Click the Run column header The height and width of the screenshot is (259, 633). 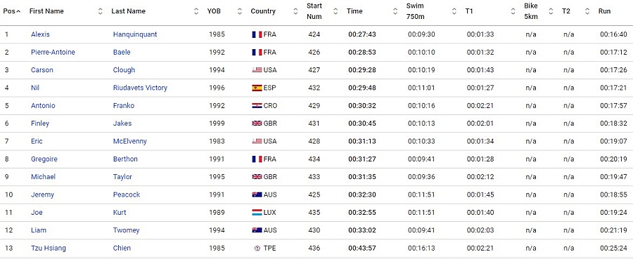[x=604, y=11]
